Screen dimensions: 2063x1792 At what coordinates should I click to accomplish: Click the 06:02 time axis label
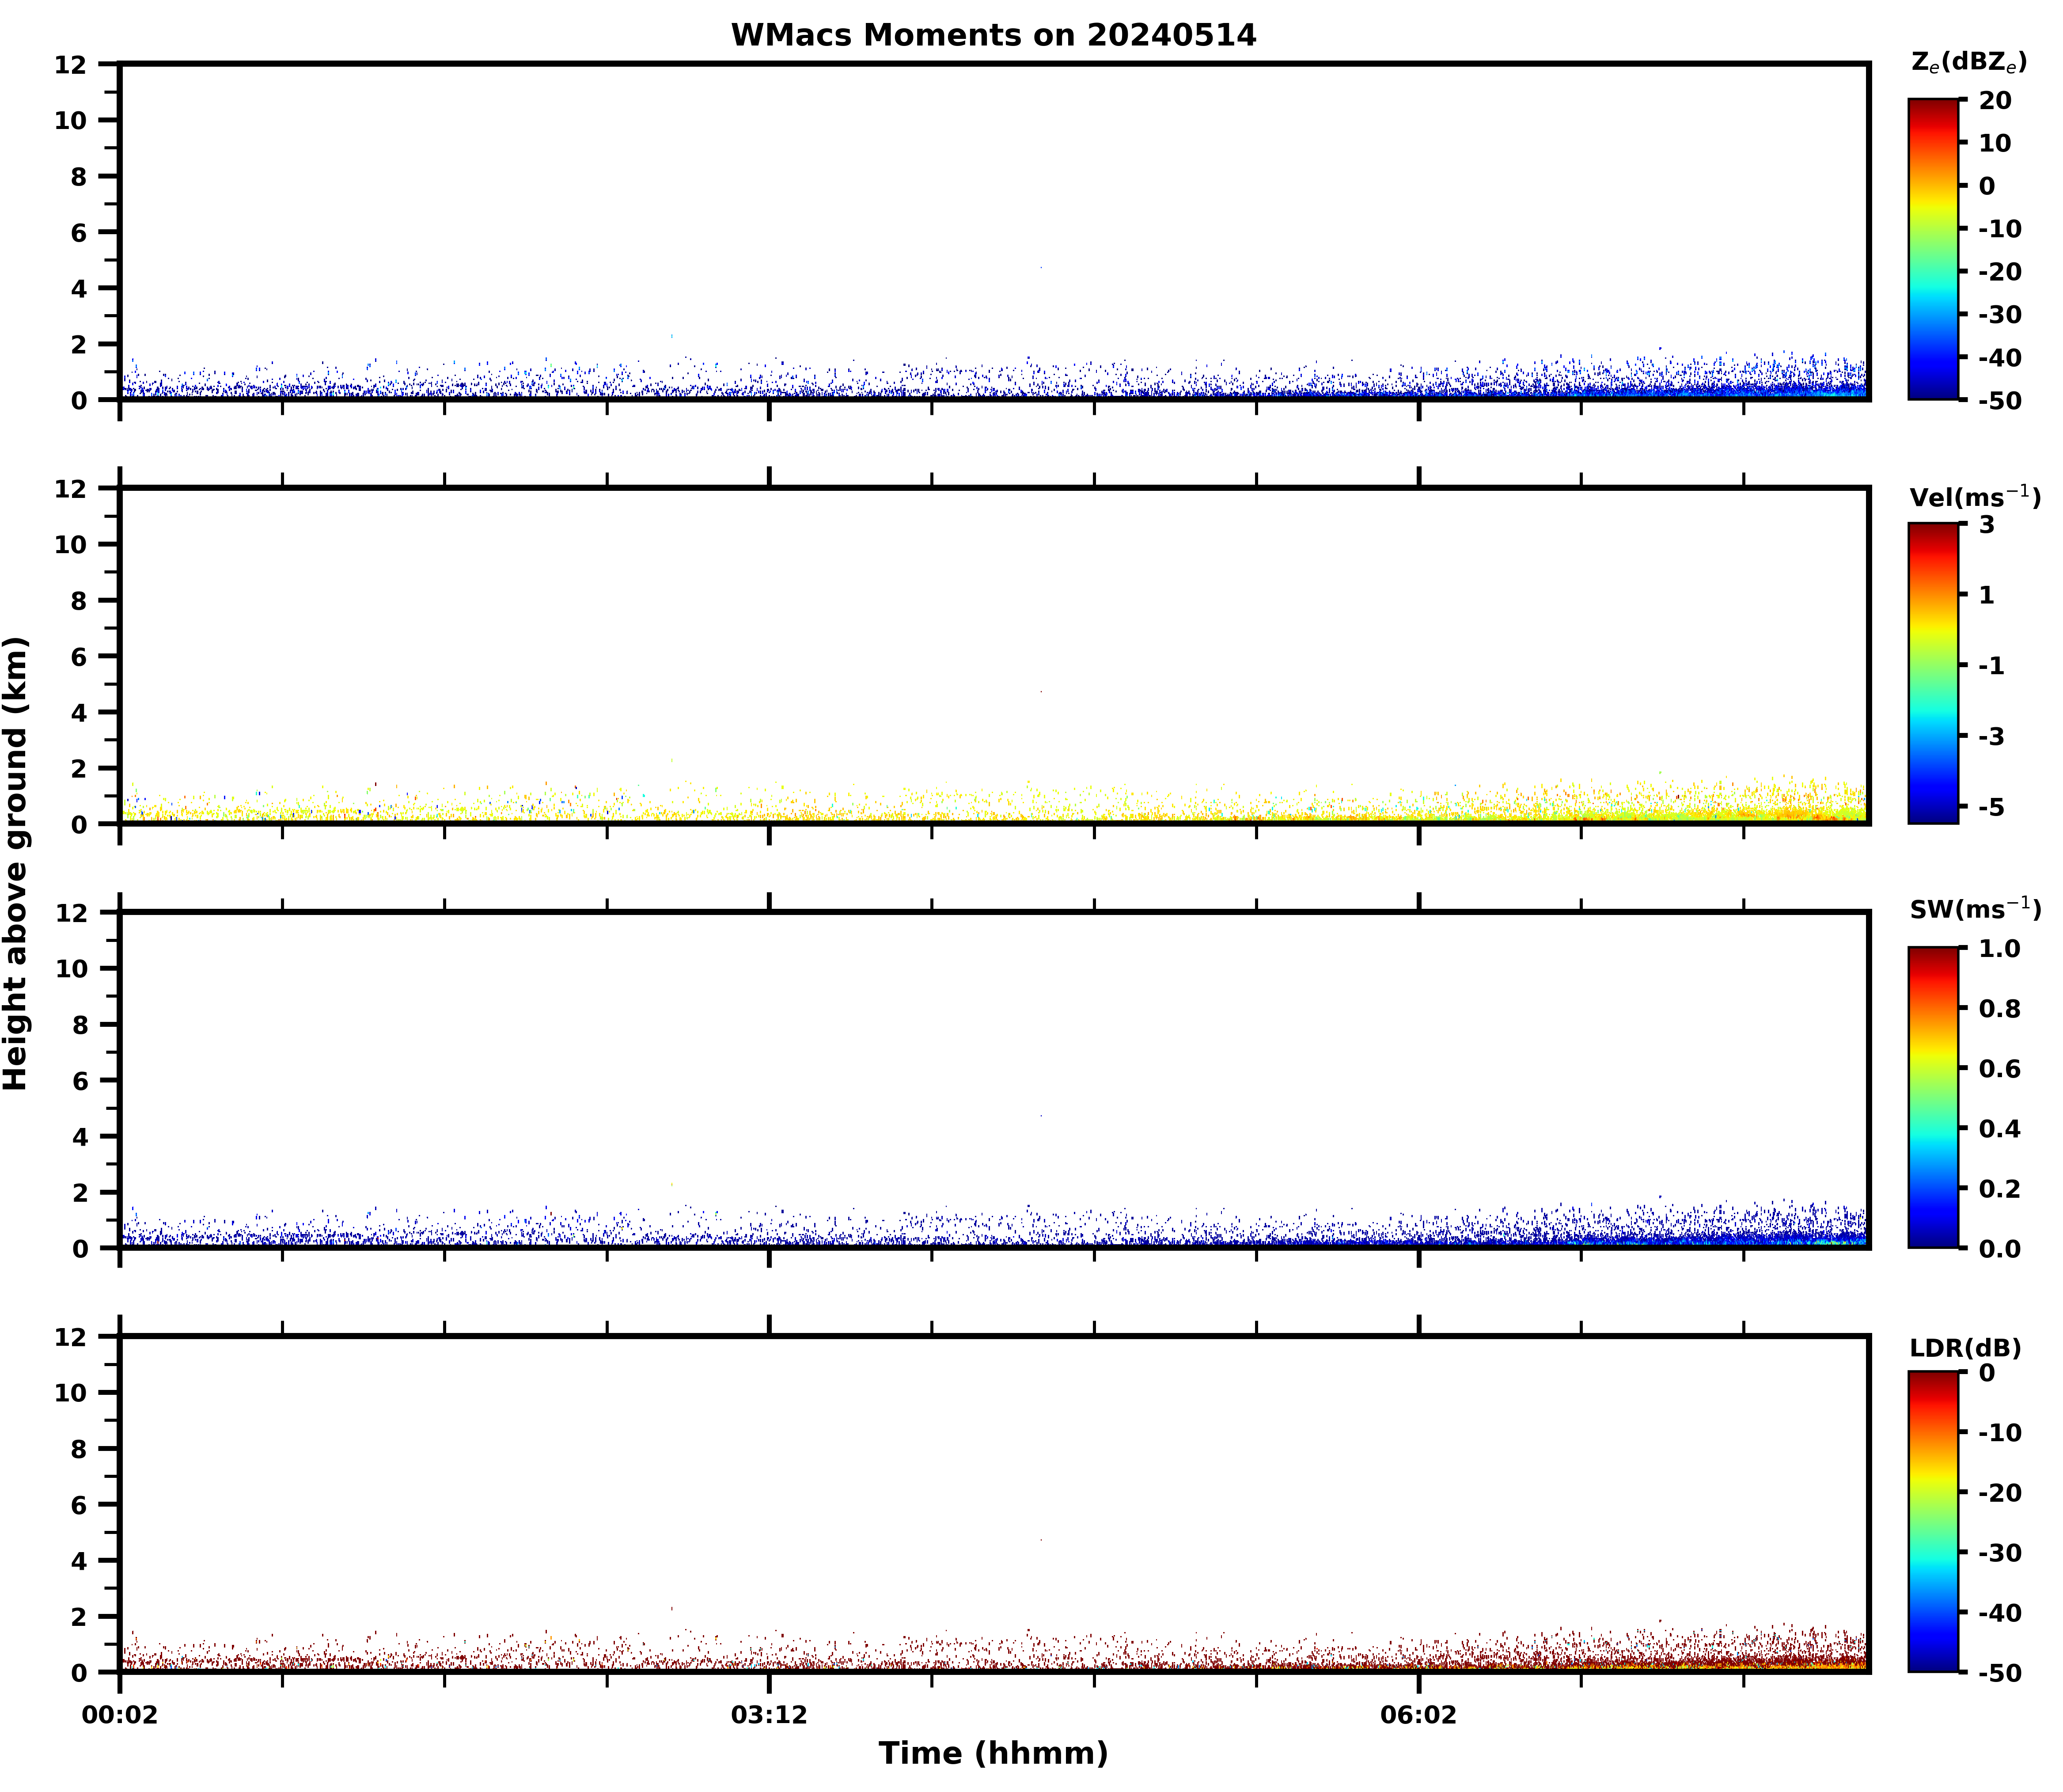pyautogui.click(x=1418, y=1716)
